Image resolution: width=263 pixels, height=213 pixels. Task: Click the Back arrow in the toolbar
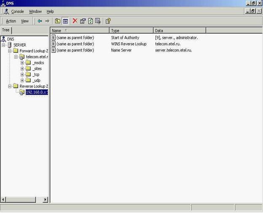point(40,21)
